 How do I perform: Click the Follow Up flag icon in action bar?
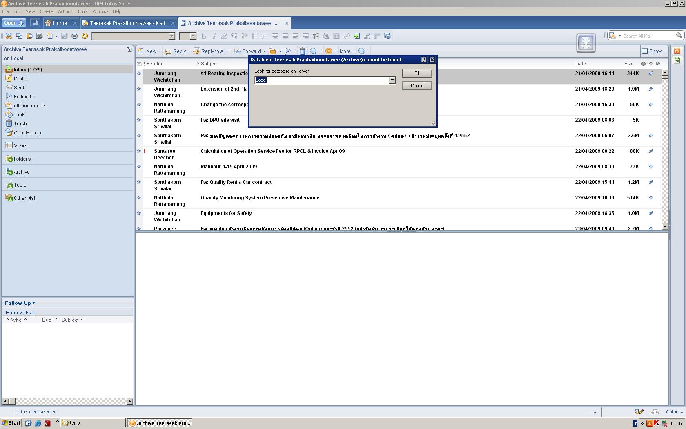click(288, 51)
